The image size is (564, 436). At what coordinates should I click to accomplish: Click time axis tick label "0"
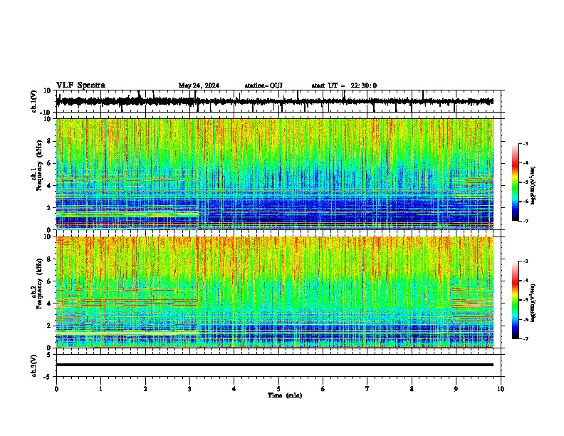[56, 389]
